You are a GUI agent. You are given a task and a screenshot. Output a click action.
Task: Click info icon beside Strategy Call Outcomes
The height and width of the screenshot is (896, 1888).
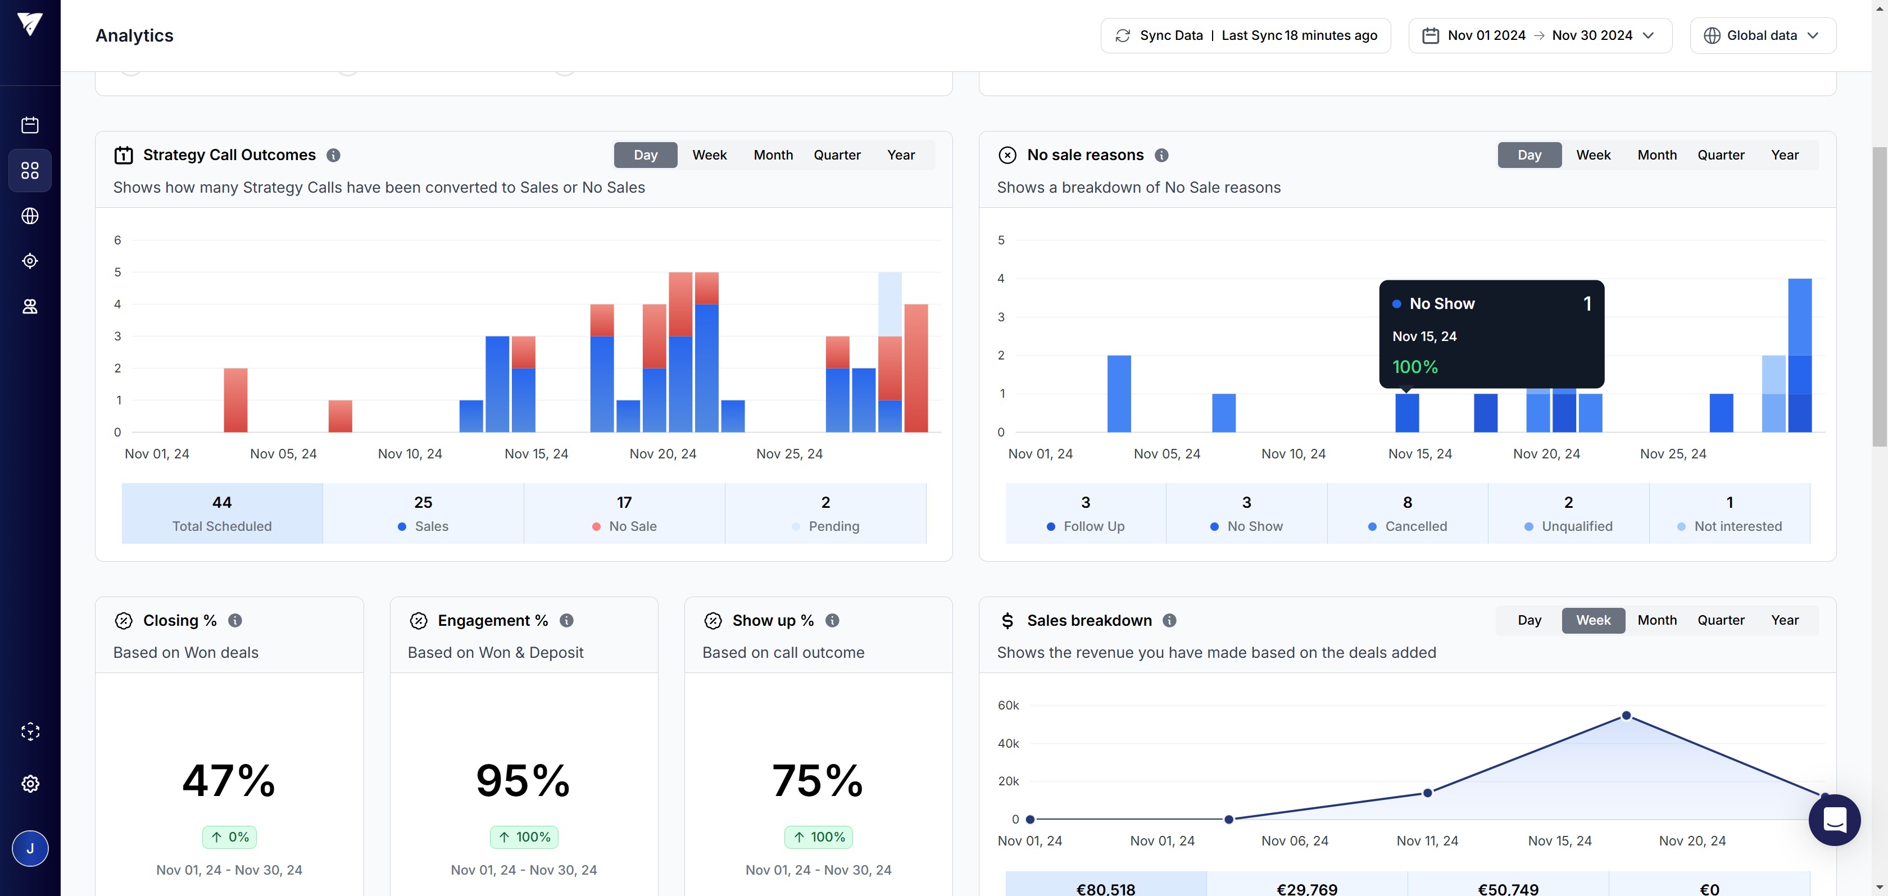(x=333, y=155)
